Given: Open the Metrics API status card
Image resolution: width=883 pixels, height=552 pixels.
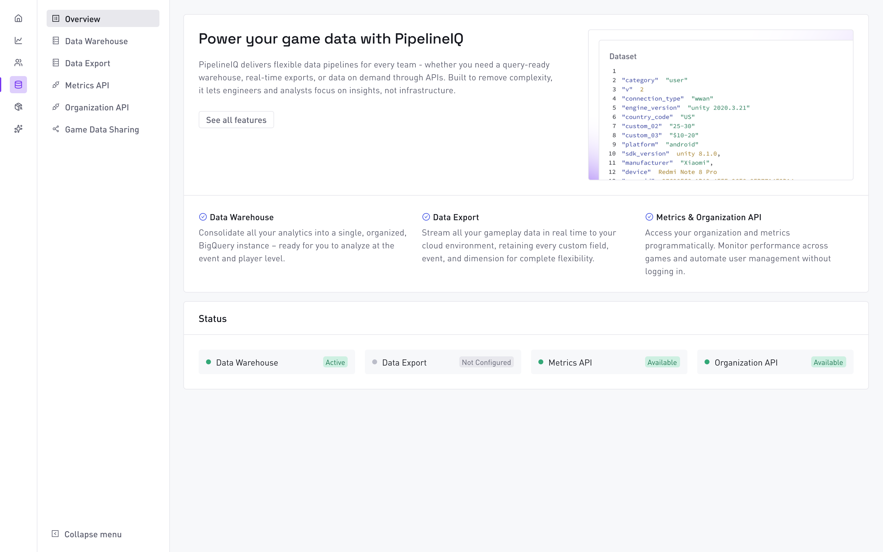Looking at the screenshot, I should click(609, 362).
